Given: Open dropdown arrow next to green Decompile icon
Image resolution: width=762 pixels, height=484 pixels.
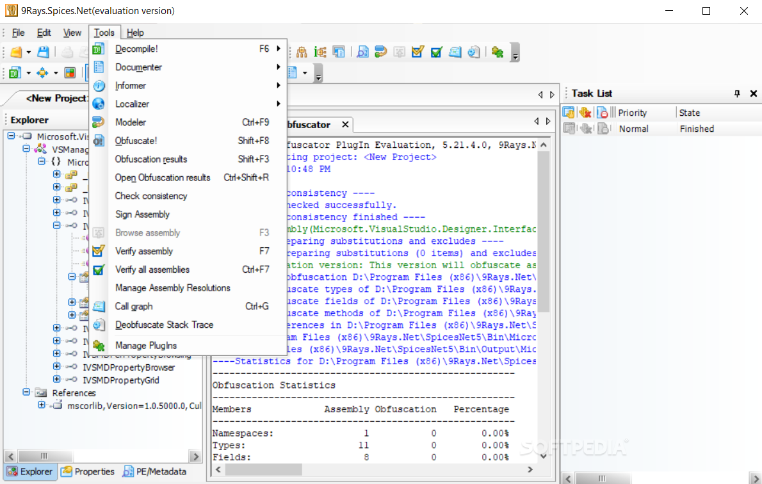Looking at the screenshot, I should (28, 74).
